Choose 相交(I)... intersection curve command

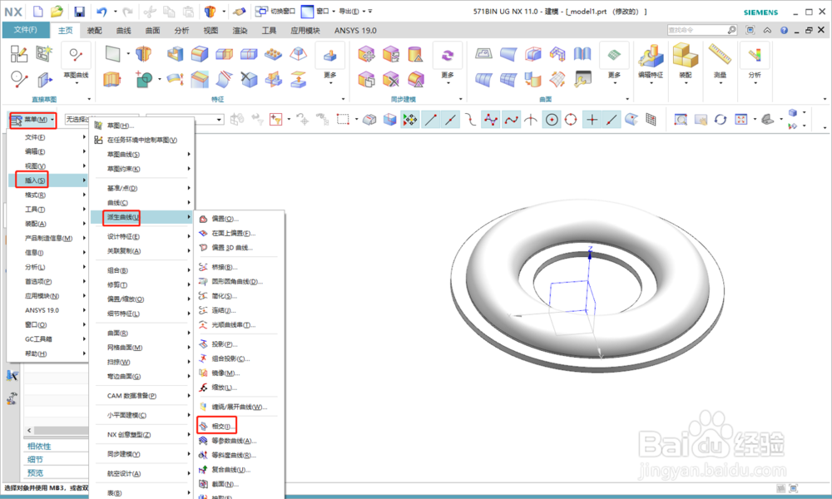[x=240, y=426]
